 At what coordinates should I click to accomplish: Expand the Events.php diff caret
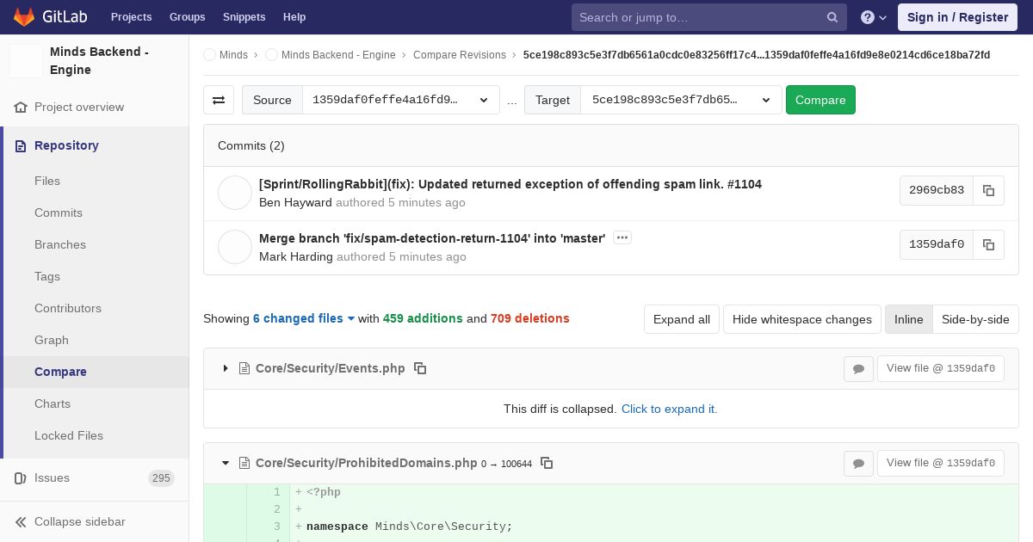point(226,368)
